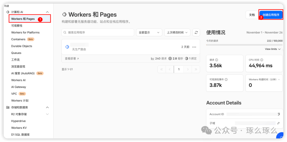Click the info icon beside 可观测性事件
Screen dimensions: 287x142
tap(226, 79)
